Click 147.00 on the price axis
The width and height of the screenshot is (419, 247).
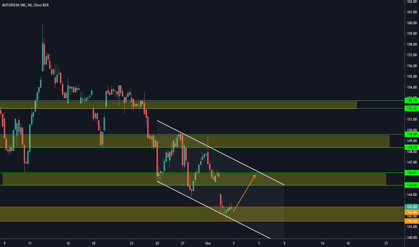point(412,163)
